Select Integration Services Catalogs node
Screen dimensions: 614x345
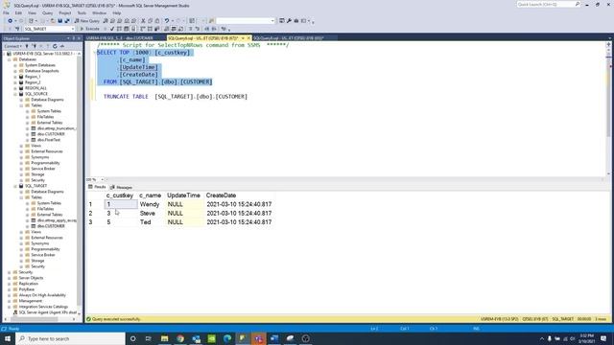click(x=43, y=307)
